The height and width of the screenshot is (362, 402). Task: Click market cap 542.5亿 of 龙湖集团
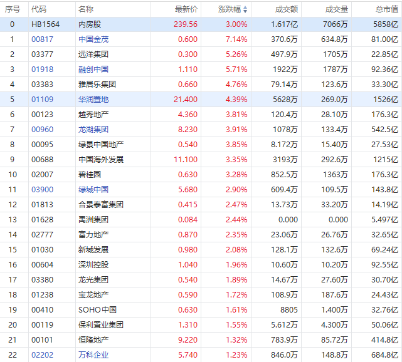(385, 130)
